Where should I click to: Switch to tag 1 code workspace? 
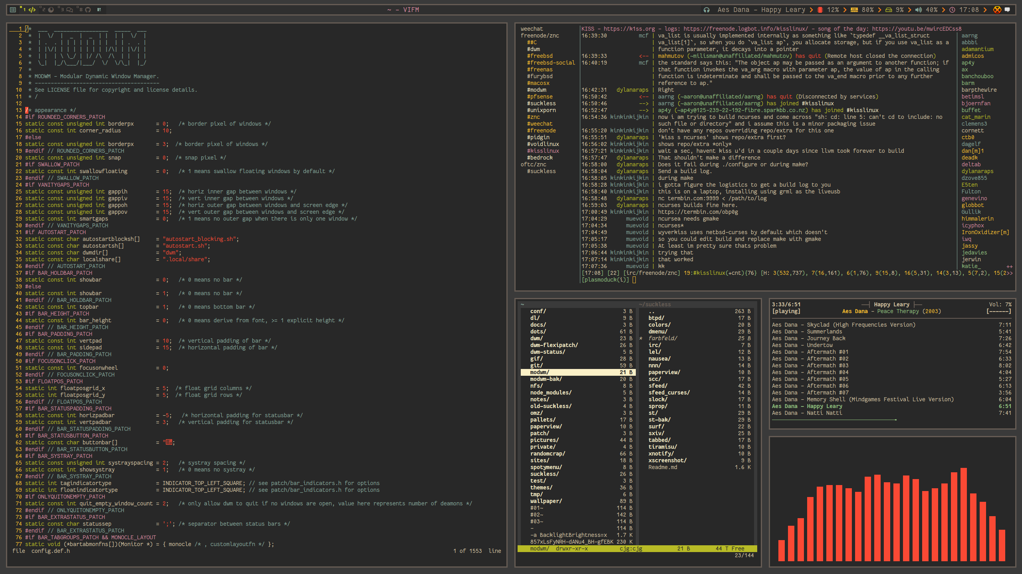point(32,10)
